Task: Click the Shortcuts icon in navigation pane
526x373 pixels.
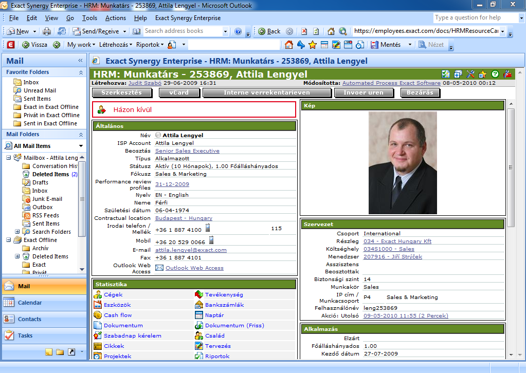Action: tap(71, 352)
